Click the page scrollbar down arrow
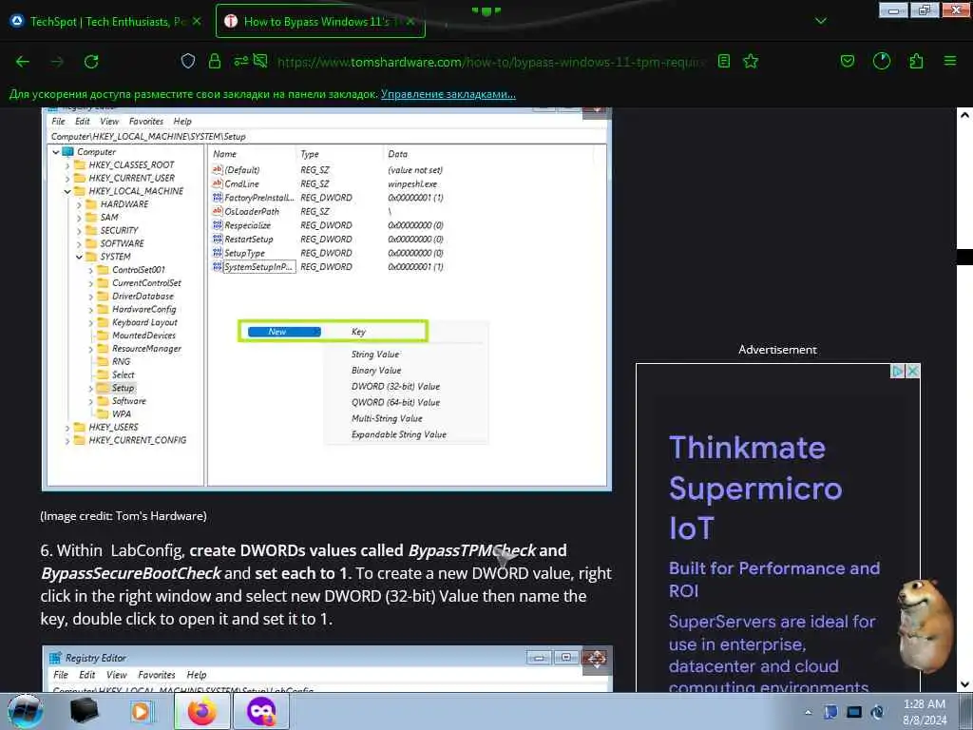Image resolution: width=973 pixels, height=730 pixels. click(964, 684)
